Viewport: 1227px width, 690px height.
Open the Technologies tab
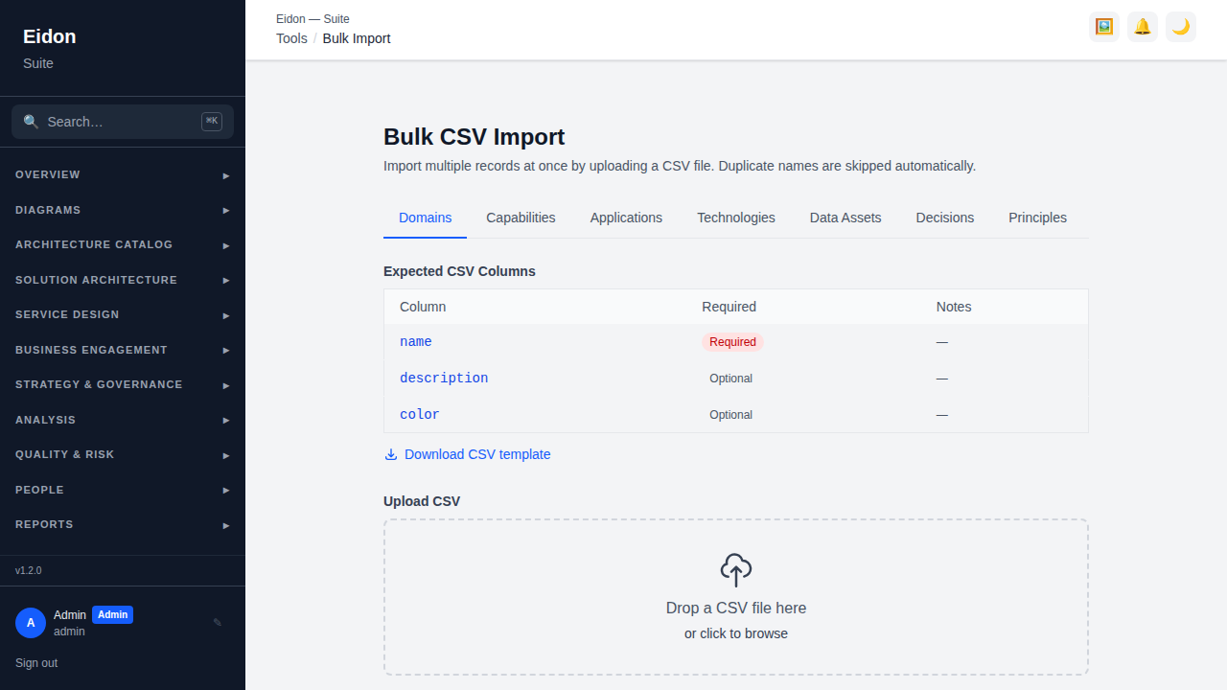point(736,218)
